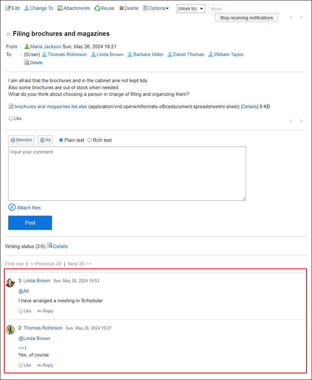This screenshot has height=380, width=312.
Task: Open recipient David Thomas's profile
Action: 188,55
